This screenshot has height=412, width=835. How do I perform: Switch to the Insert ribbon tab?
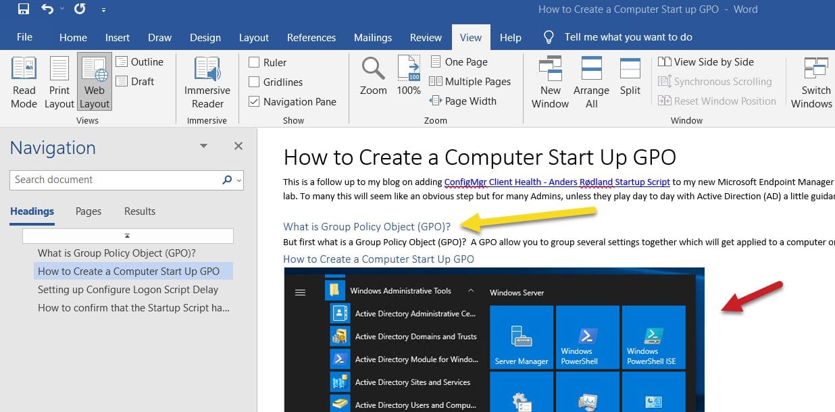[x=118, y=38]
